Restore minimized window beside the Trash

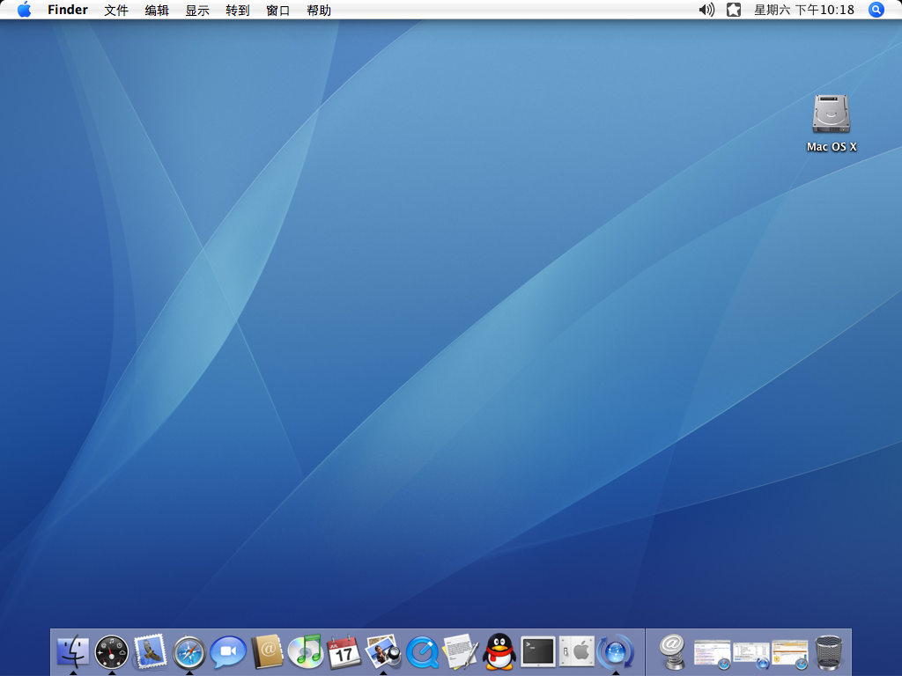(x=790, y=655)
